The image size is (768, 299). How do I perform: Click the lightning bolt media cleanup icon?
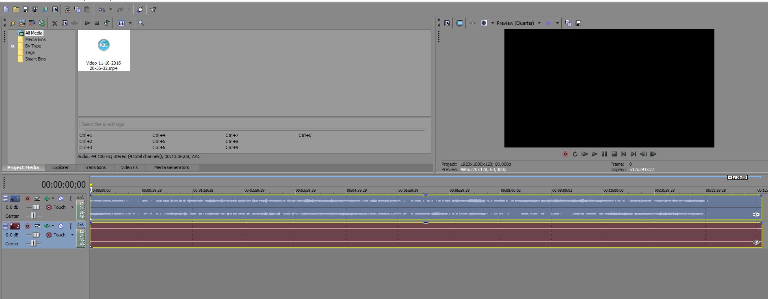tap(13, 23)
